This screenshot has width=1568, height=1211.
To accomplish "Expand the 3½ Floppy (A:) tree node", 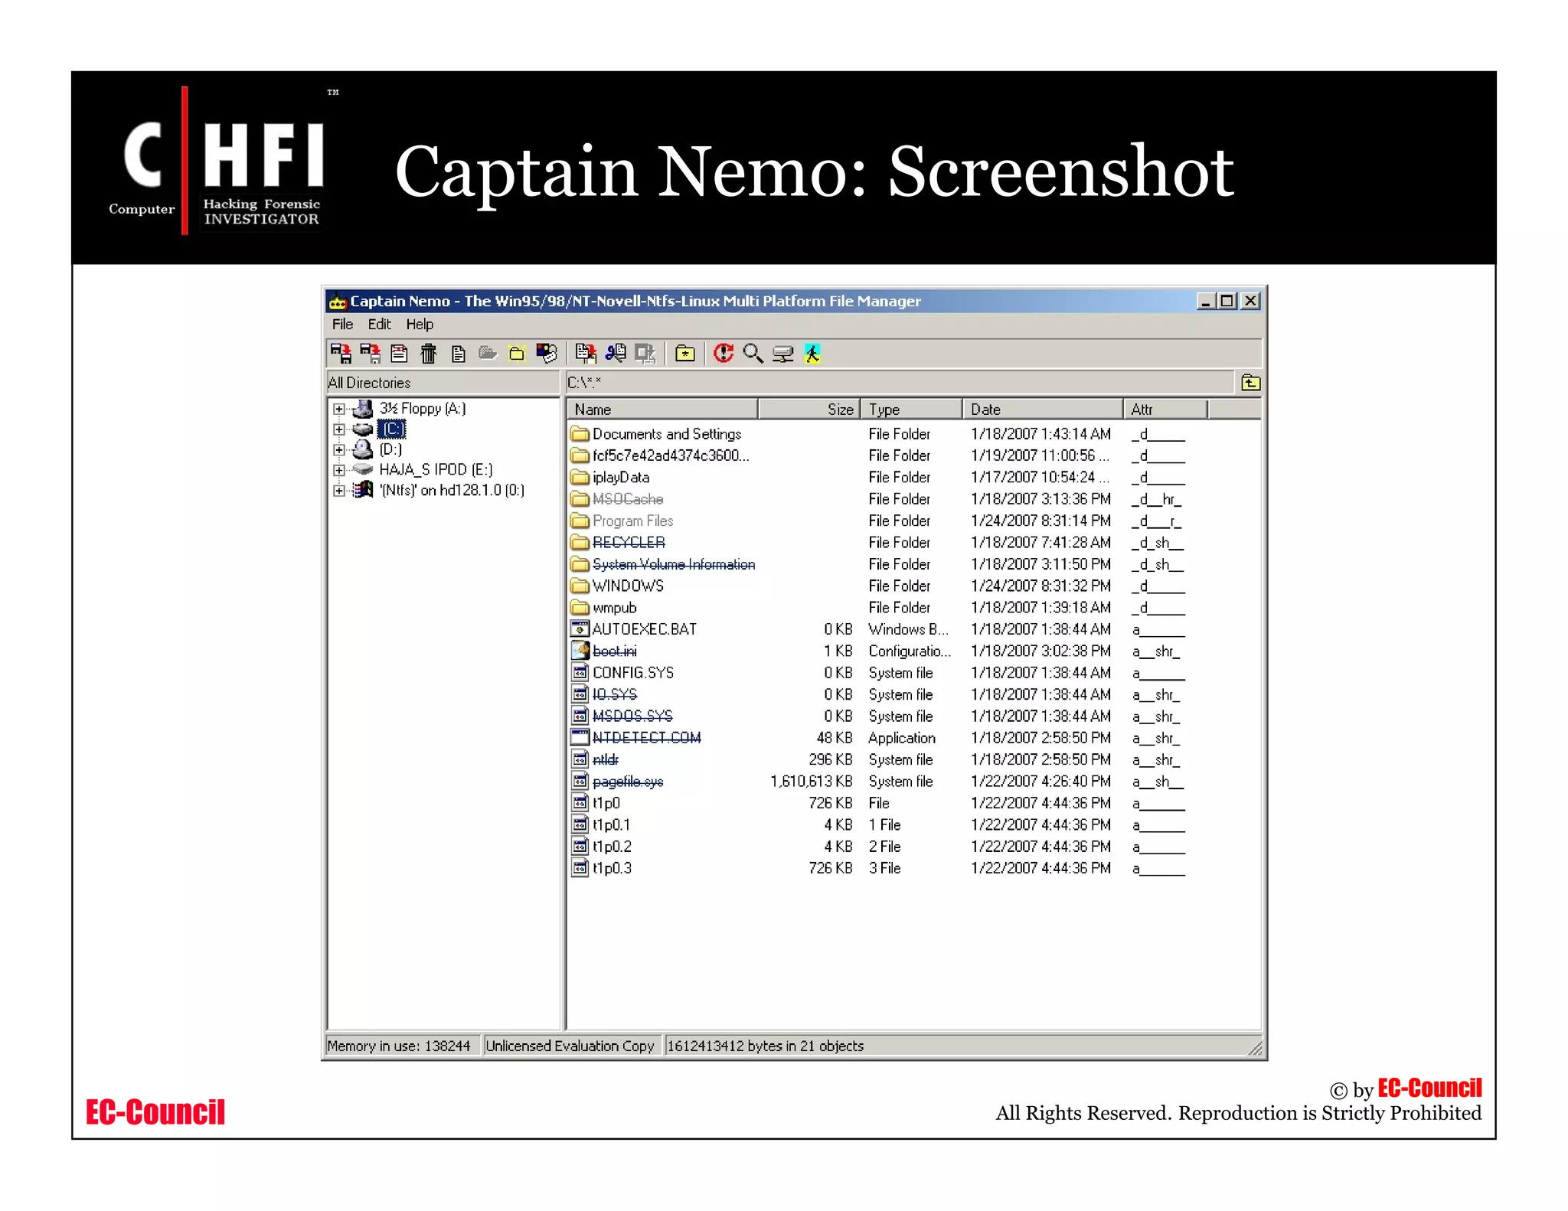I will (x=338, y=409).
